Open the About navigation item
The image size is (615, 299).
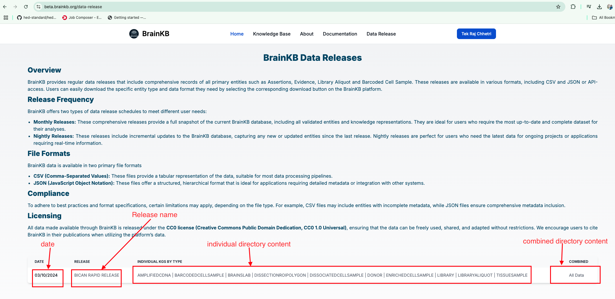306,34
